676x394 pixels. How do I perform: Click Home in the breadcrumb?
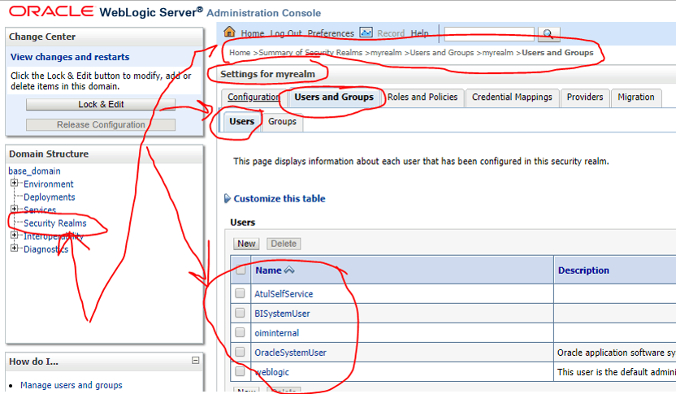click(x=240, y=53)
